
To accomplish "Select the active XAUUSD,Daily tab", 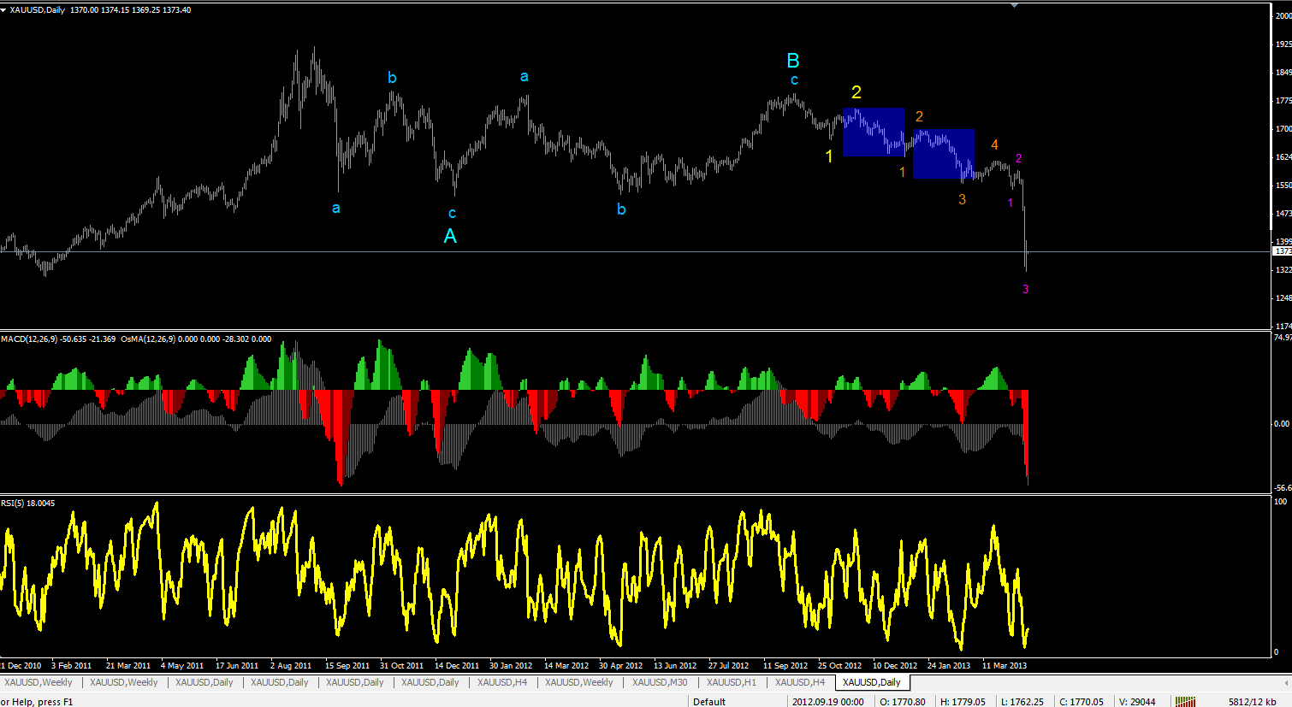I will point(871,682).
